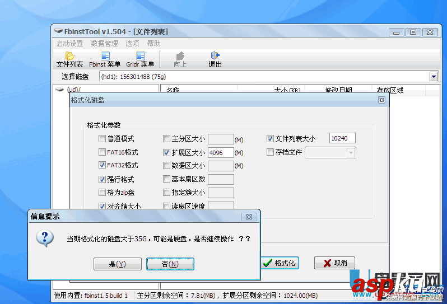Expand the 存档文件 combo box
Screen dimensions: 447x304
pyautogui.click(x=351, y=153)
